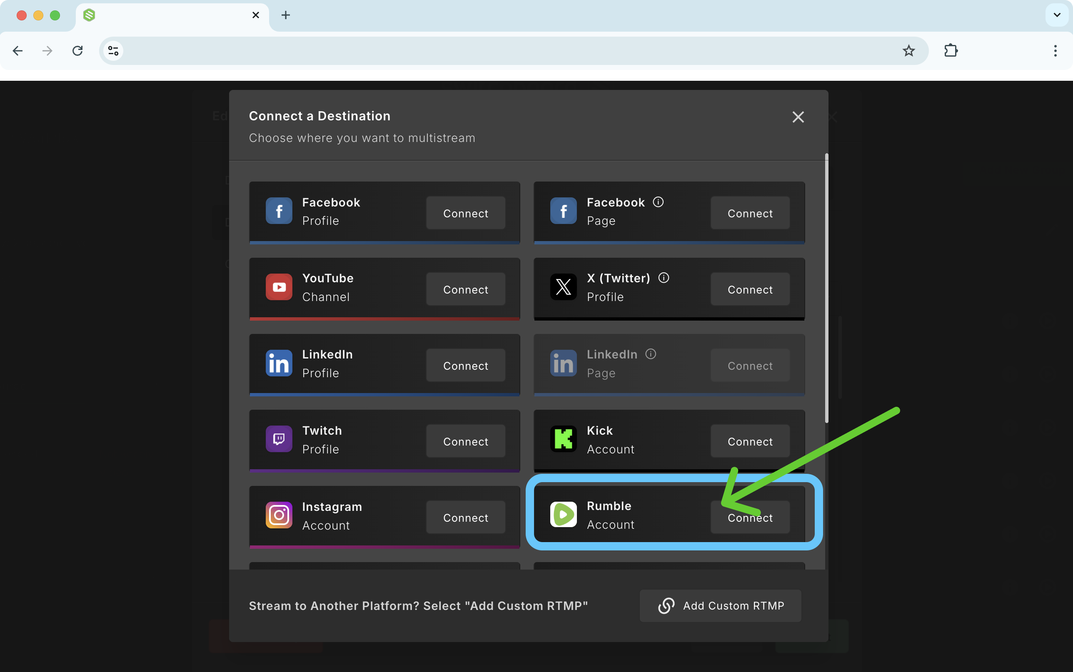Screen dimensions: 1073x672
Task: Select the active browser tab
Action: (x=172, y=17)
